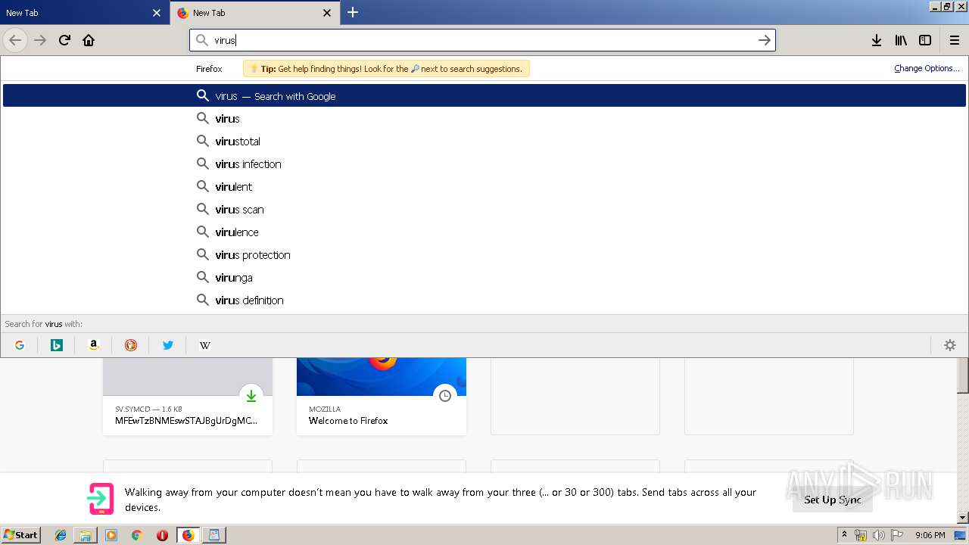Click green download icon on SV.SYMCD tile
Screen dimensions: 969x545
coord(251,396)
